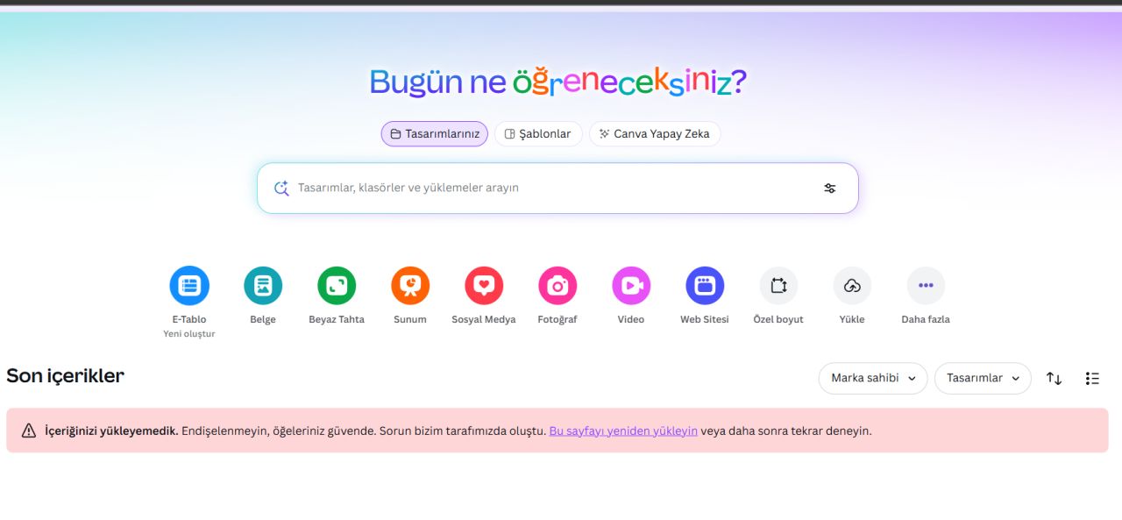Create a new Video design
Screen dimensions: 1122x520
click(631, 286)
